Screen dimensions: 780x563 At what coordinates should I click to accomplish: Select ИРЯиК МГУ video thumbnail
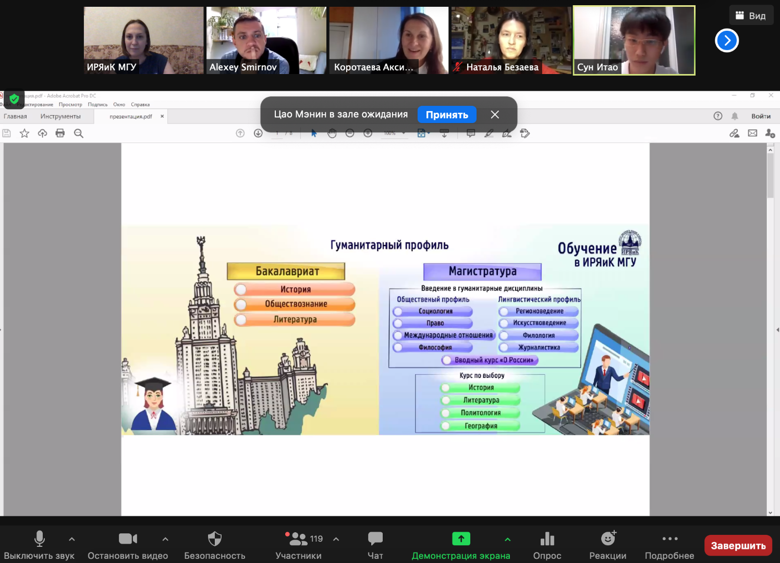(x=144, y=40)
